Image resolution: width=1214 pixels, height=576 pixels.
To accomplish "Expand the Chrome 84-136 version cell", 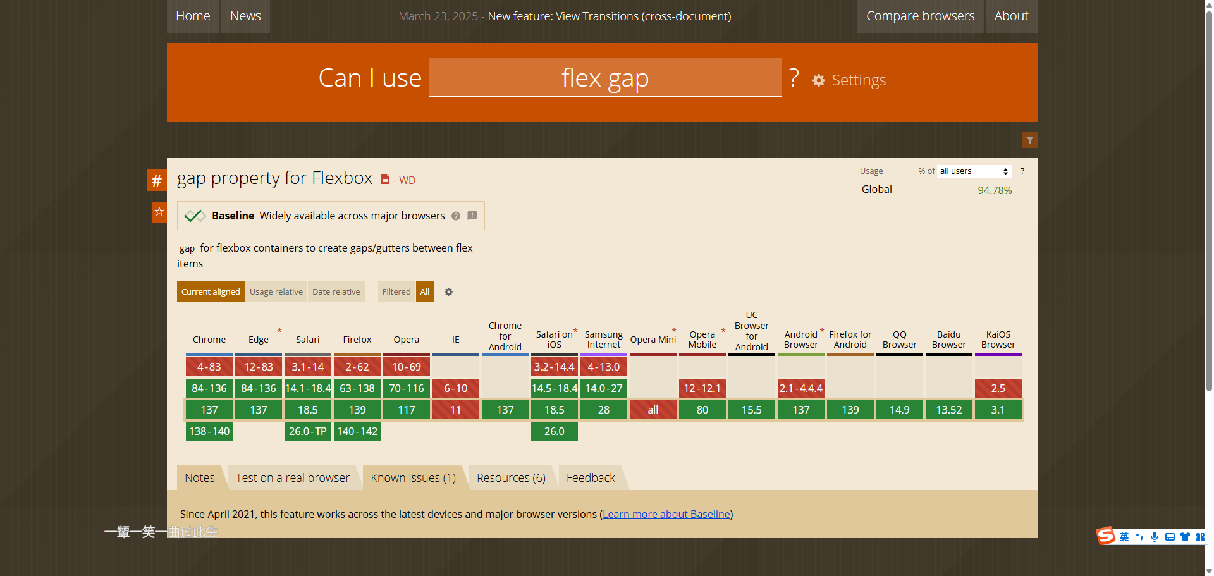I will 209,388.
